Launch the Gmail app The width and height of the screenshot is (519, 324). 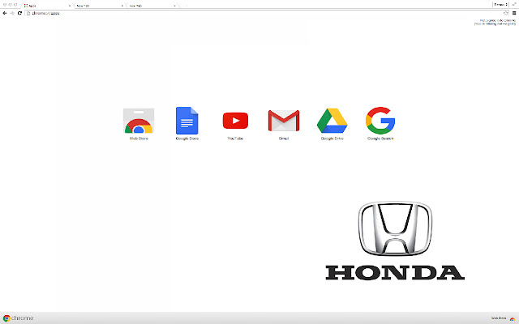(x=284, y=121)
